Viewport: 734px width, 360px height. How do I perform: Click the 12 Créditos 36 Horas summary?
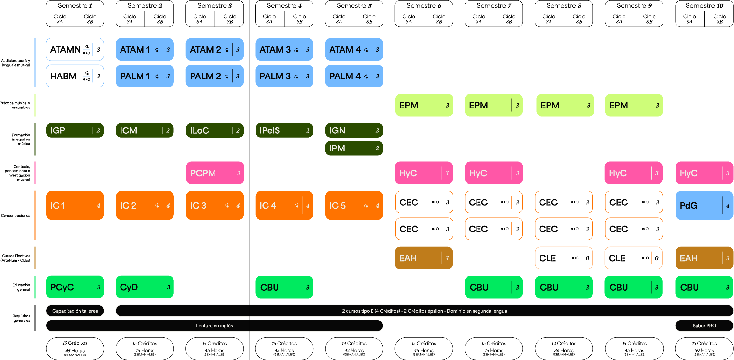click(x=564, y=349)
